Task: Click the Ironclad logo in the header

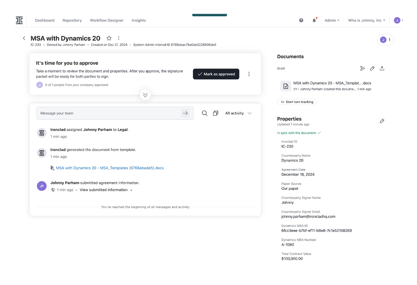Action: [19, 20]
